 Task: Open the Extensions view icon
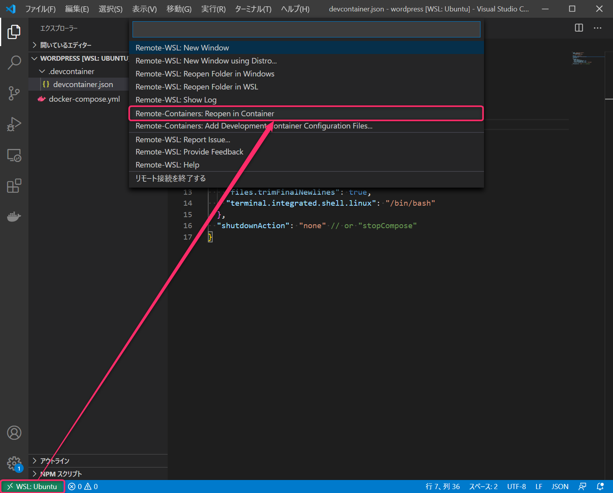[x=14, y=186]
